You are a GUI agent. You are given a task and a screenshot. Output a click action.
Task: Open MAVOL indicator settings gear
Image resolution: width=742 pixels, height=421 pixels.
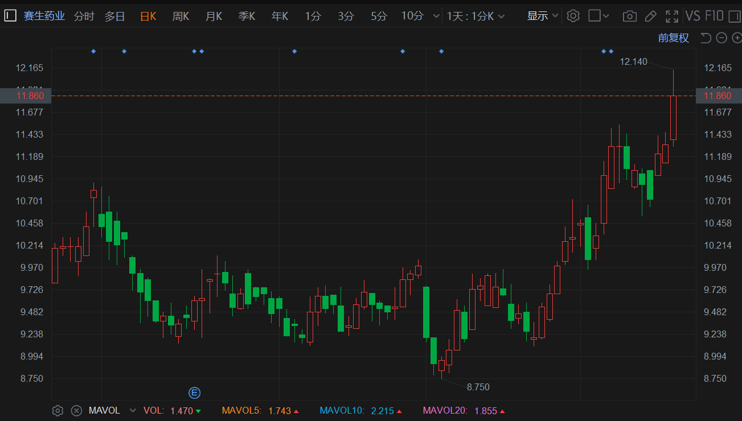pos(58,410)
